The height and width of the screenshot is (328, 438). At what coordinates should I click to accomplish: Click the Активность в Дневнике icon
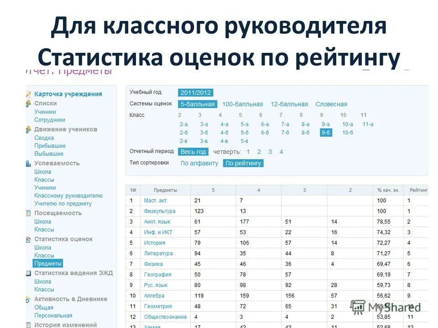(28, 299)
